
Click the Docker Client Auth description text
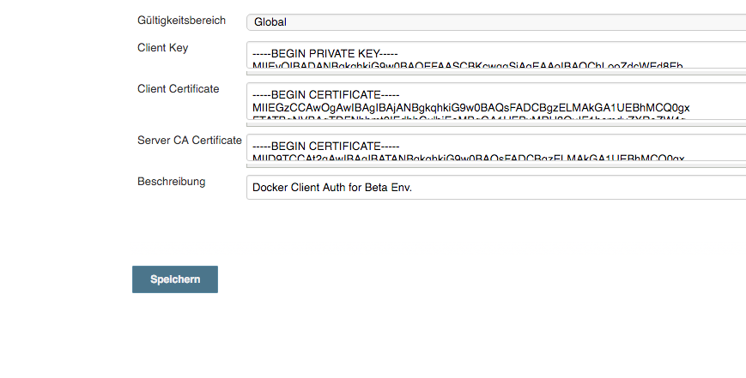[332, 187]
